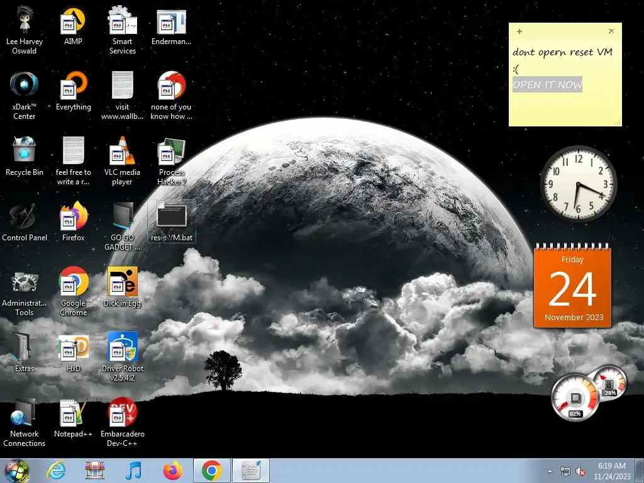The width and height of the screenshot is (644, 483).
Task: Click the CPU meter gauge showing 02%
Action: (x=575, y=397)
